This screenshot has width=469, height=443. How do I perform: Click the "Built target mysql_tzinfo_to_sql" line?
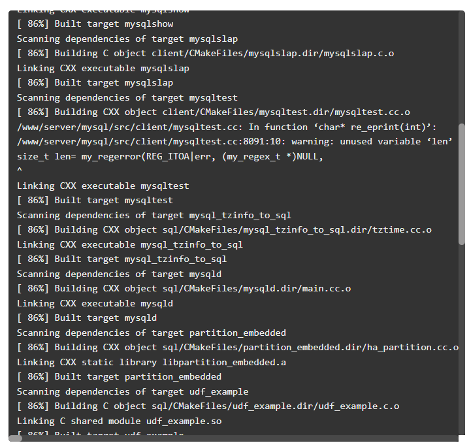122,259
